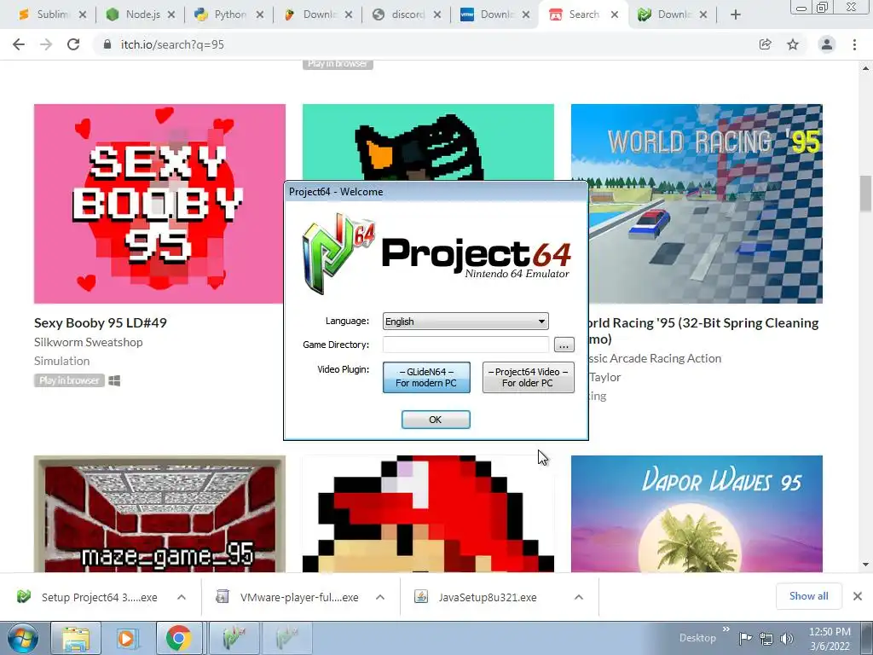The height and width of the screenshot is (655, 873).
Task: Select Project64 Video For older PC plugin
Action: click(528, 378)
